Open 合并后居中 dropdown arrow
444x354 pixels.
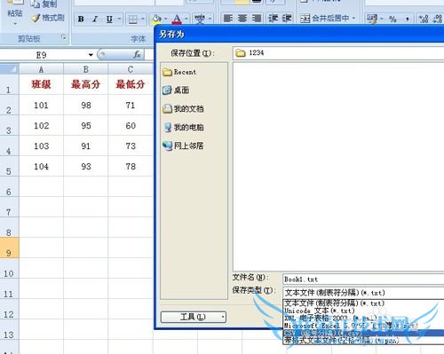tap(353, 19)
